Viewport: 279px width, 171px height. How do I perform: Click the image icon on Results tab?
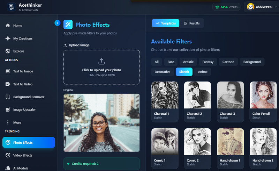186,23
